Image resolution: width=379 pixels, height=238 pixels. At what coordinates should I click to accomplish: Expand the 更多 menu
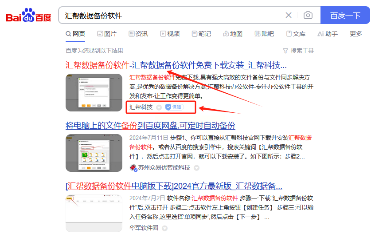pyautogui.click(x=356, y=34)
